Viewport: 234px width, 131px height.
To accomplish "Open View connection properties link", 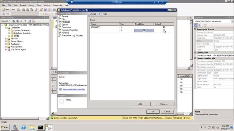I will point(74,89).
